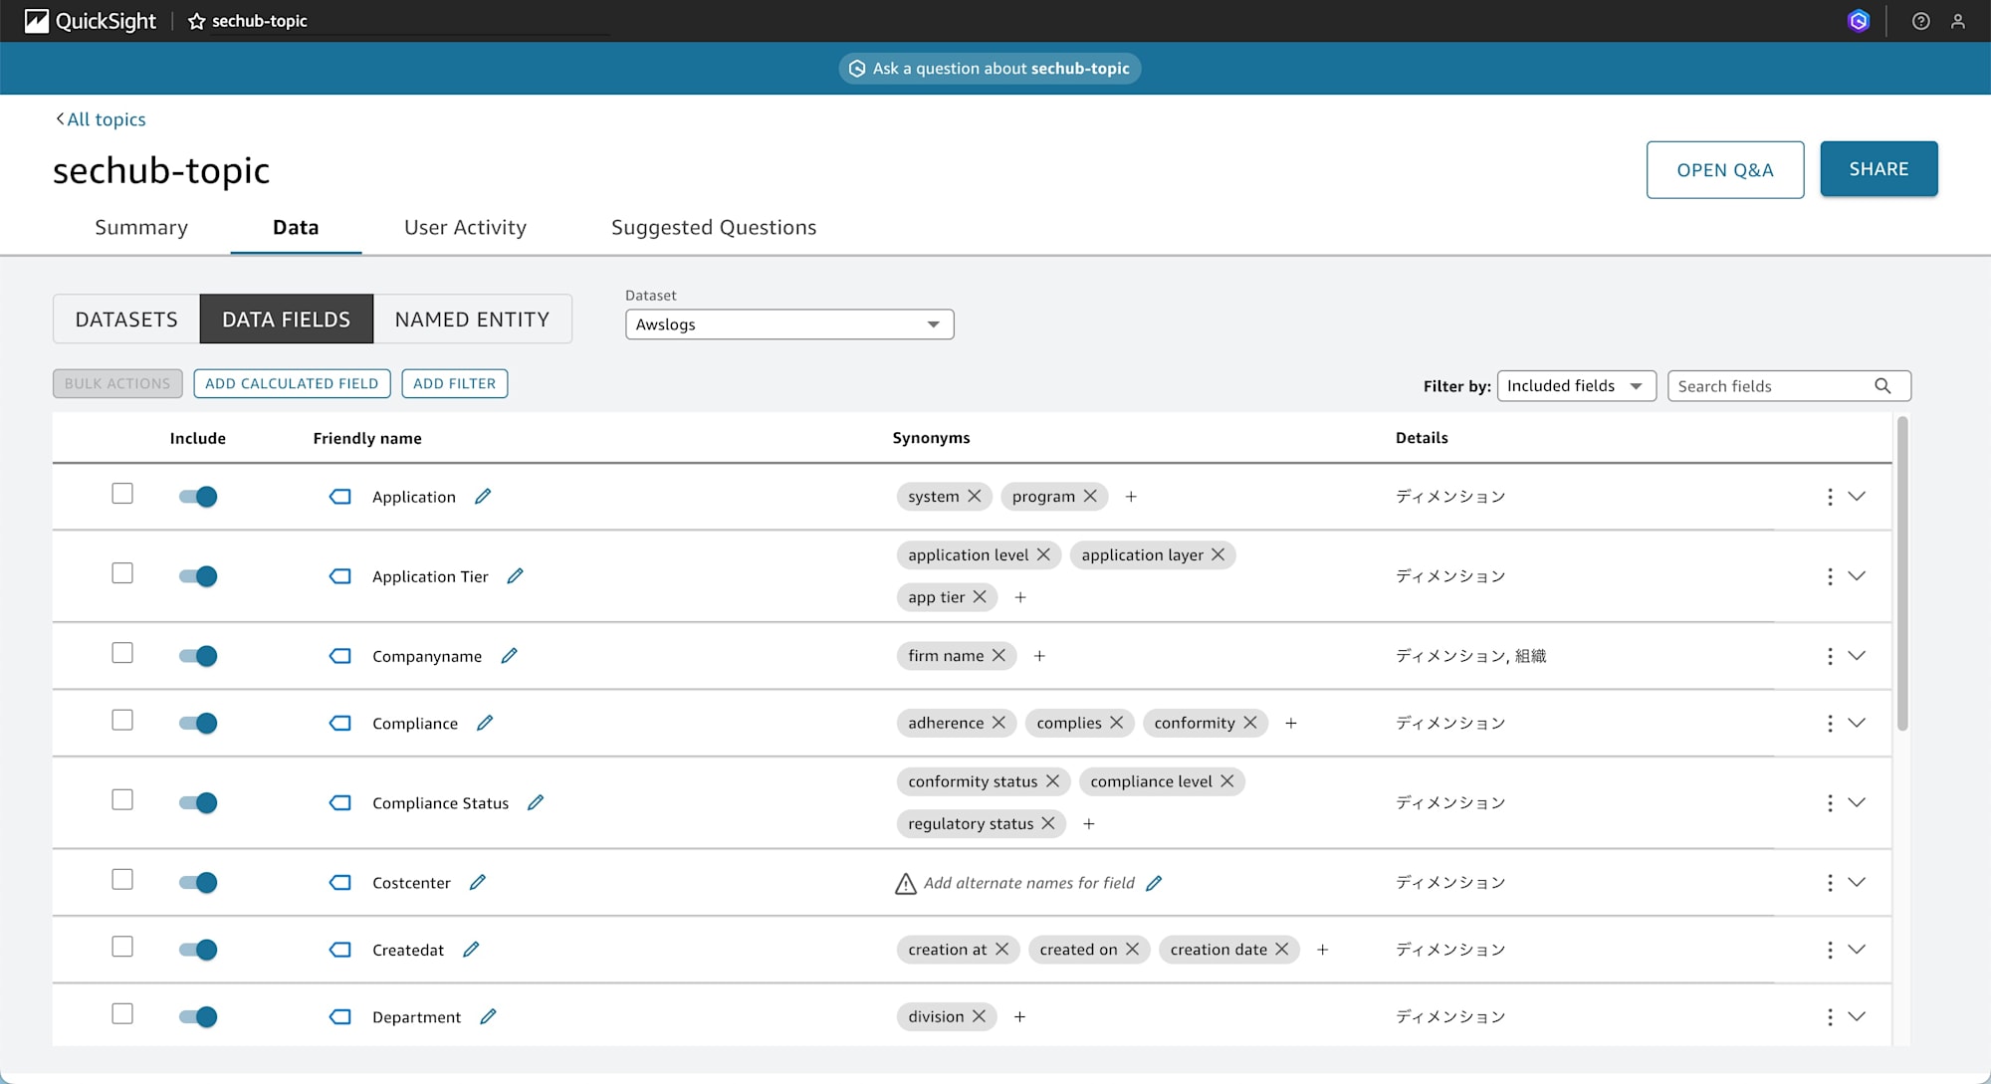Image resolution: width=1991 pixels, height=1084 pixels.
Task: Edit the Costcenter friendly name
Action: (x=478, y=882)
